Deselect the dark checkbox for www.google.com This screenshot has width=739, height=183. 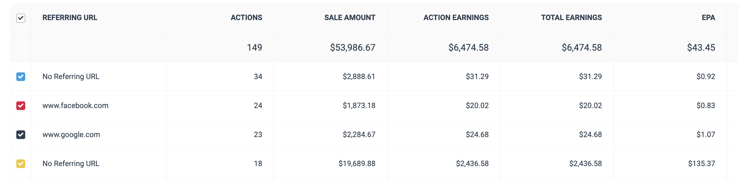(21, 135)
